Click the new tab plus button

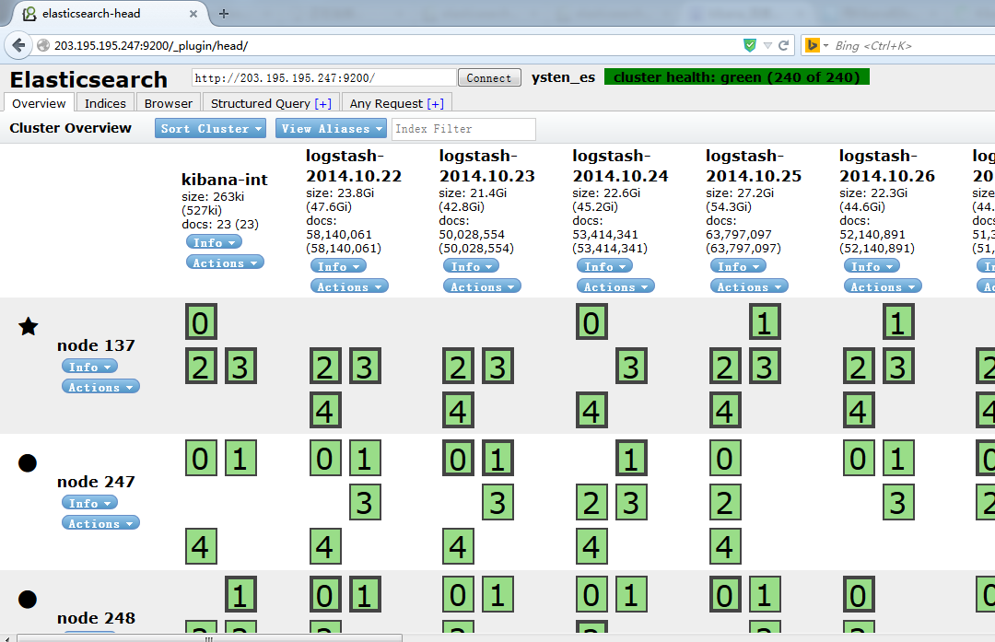pos(223,13)
